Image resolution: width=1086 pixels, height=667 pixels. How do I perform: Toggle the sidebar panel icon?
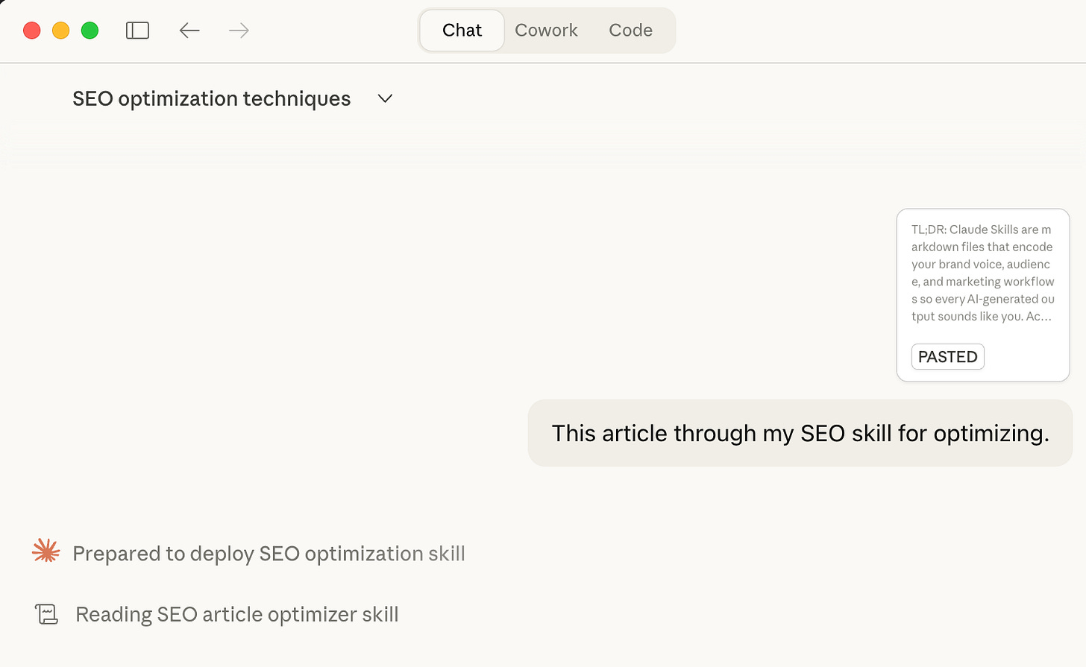[137, 31]
